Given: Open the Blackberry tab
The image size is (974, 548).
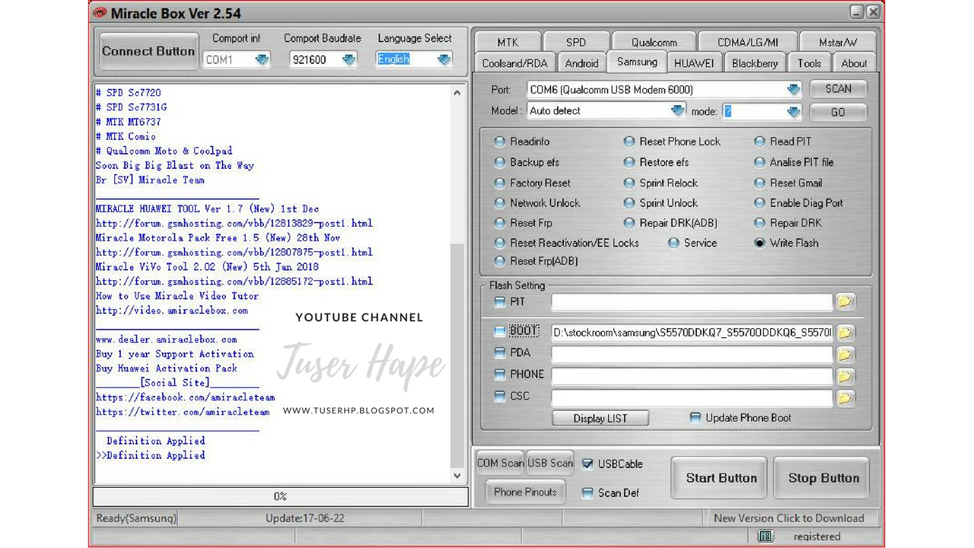Looking at the screenshot, I should (x=755, y=63).
